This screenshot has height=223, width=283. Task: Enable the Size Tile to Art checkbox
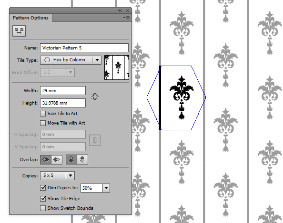[x=43, y=114]
